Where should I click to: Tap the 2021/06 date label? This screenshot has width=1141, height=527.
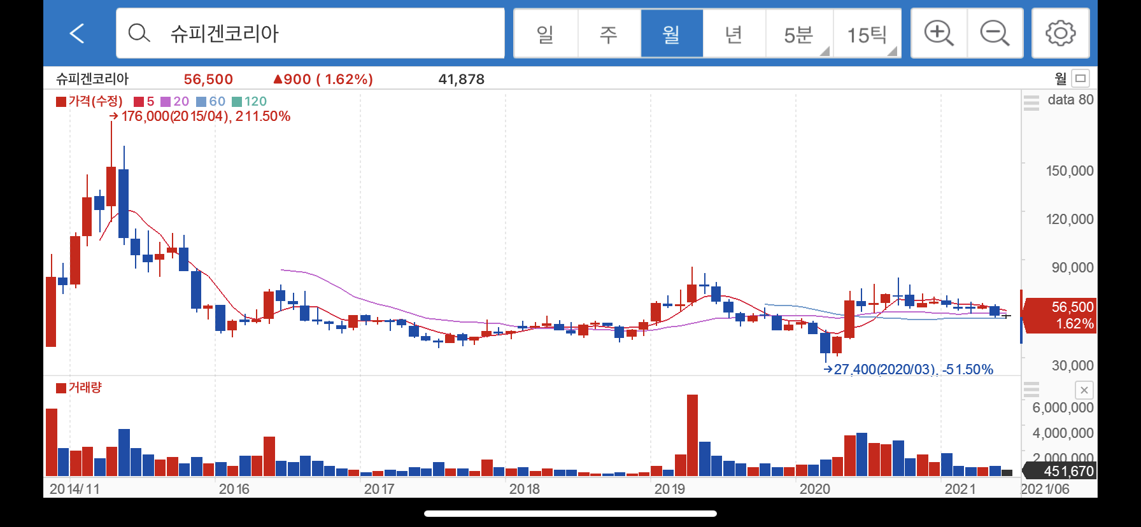click(x=1045, y=489)
